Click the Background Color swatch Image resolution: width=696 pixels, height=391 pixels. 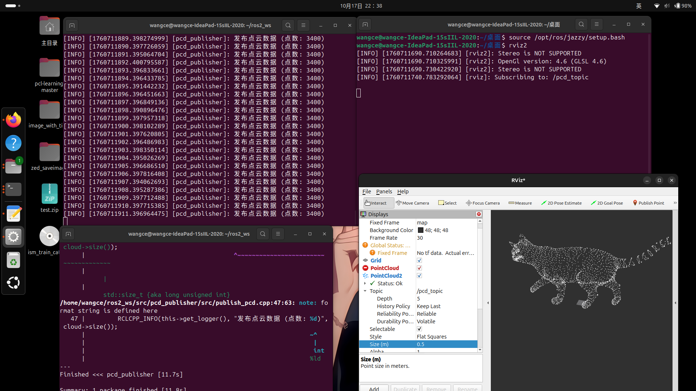pos(420,230)
